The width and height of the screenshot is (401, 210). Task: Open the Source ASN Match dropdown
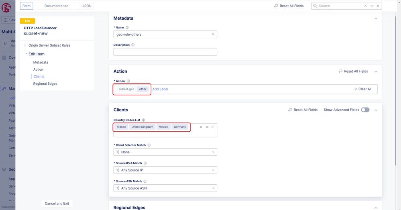pyautogui.click(x=165, y=188)
